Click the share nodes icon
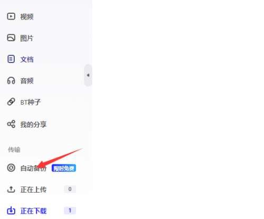The width and height of the screenshot is (264, 219). click(11, 124)
